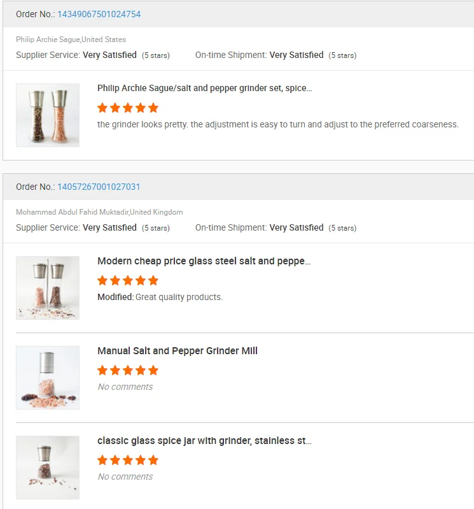Open 'Modern cheap price glass steel salt' title
Screen dimensions: 474x509
204,261
